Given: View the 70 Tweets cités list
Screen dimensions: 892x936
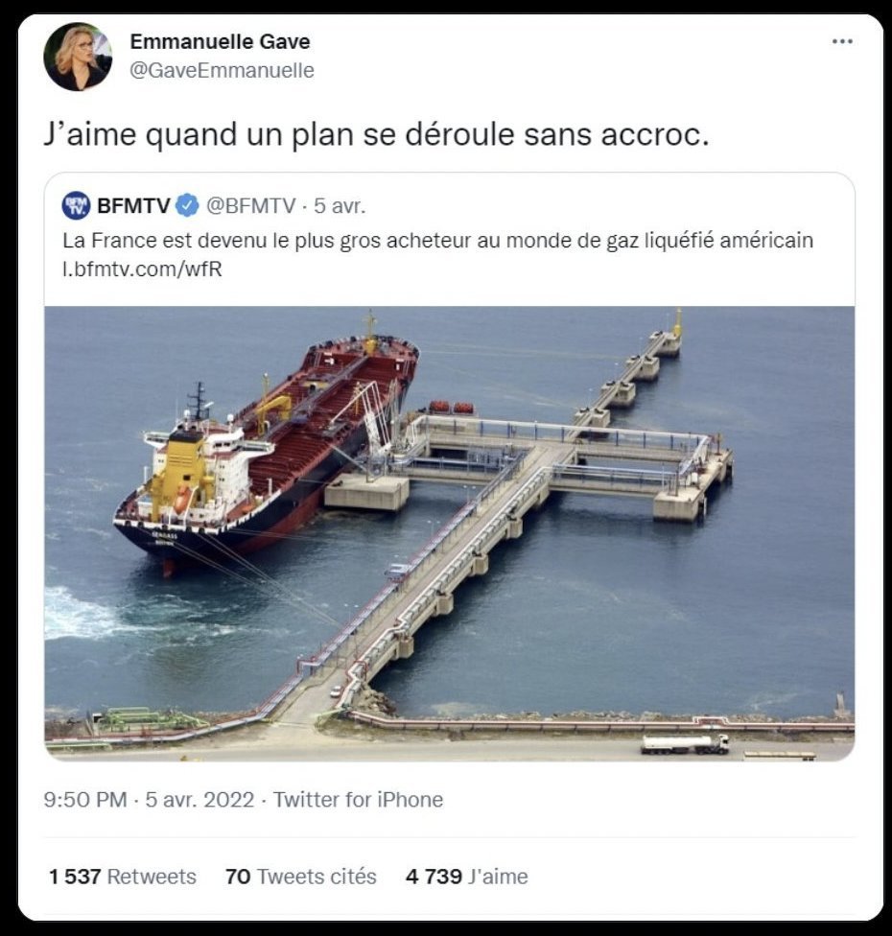Looking at the screenshot, I should (301, 877).
